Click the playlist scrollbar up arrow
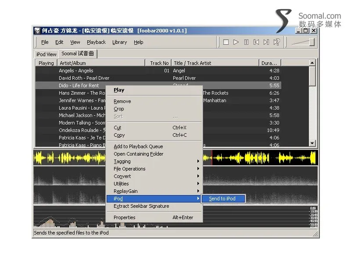351x263 pixels. coord(312,63)
